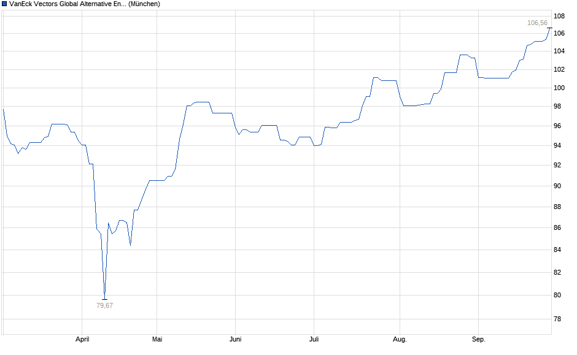
Task: Click the Sep. label on x-axis
Action: pos(478,339)
